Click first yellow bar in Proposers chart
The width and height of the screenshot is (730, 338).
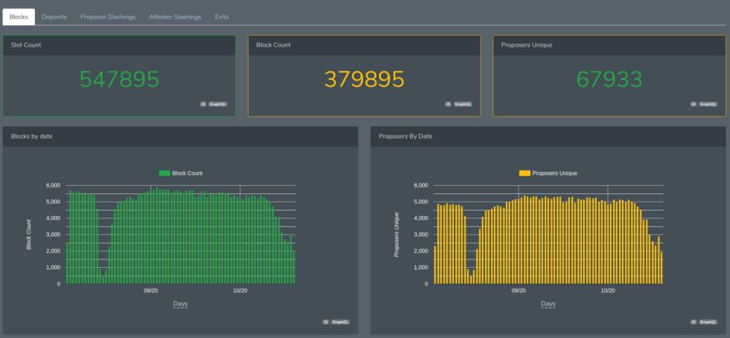435,265
